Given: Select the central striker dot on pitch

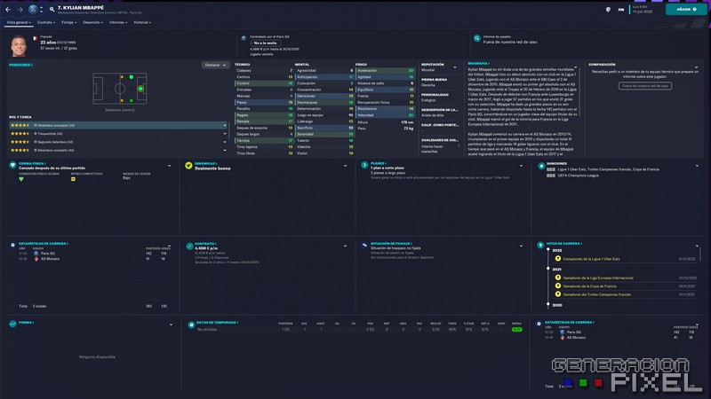Looking at the screenshot, I should (x=140, y=89).
